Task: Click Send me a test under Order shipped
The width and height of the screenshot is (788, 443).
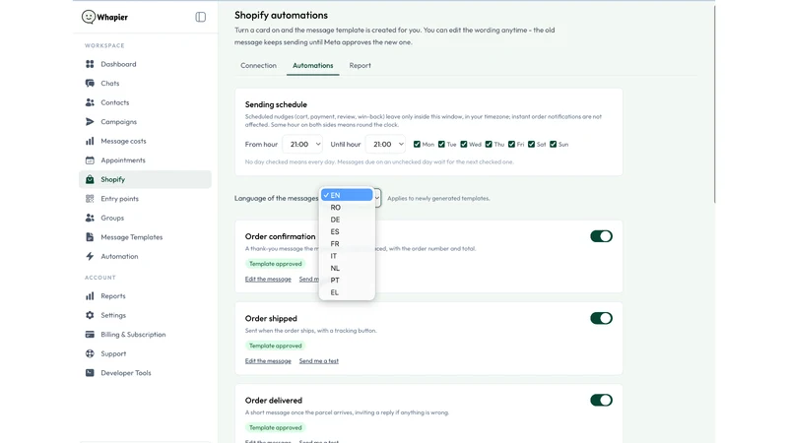Action: (x=318, y=361)
